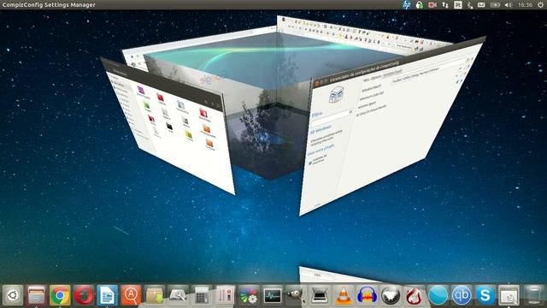Image resolution: width=547 pixels, height=308 pixels.
Task: Open the Trash from the dock
Action: pos(533,295)
